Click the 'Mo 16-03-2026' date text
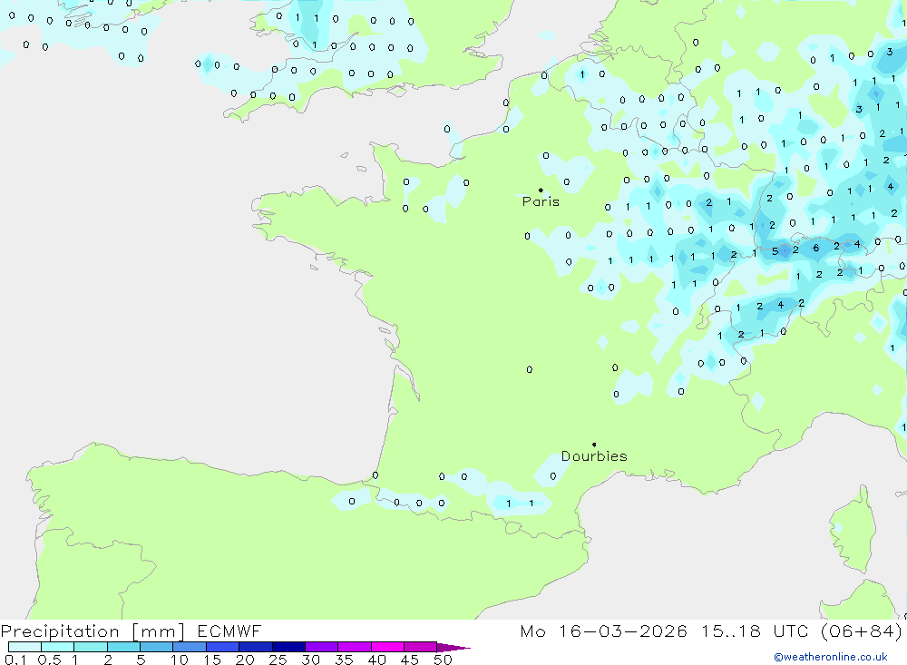The width and height of the screenshot is (907, 665). [x=604, y=631]
